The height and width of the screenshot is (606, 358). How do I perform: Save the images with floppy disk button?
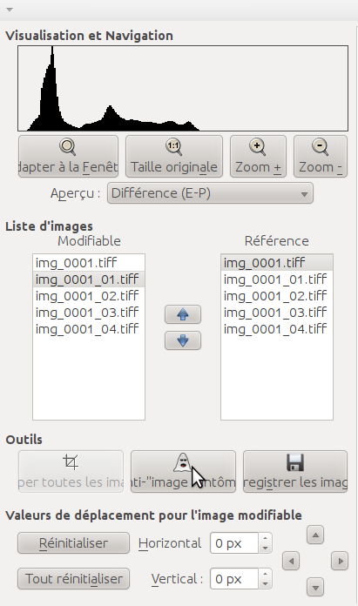pos(295,472)
